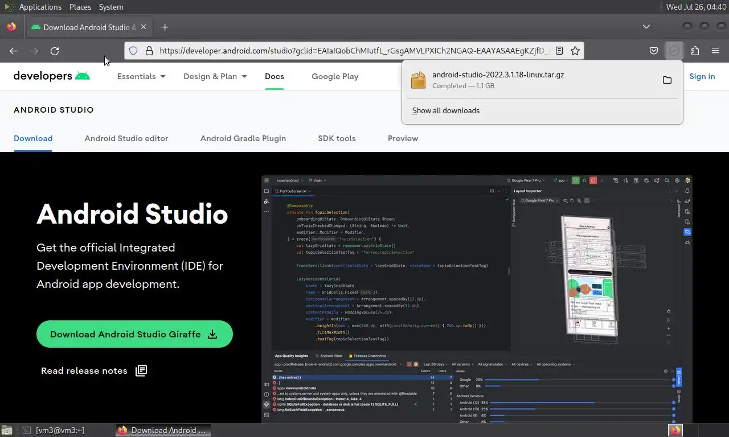Expand the Design & Plan dropdown
The image size is (729, 437).
(215, 76)
